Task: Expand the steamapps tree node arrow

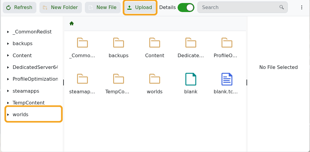Action: 8,91
